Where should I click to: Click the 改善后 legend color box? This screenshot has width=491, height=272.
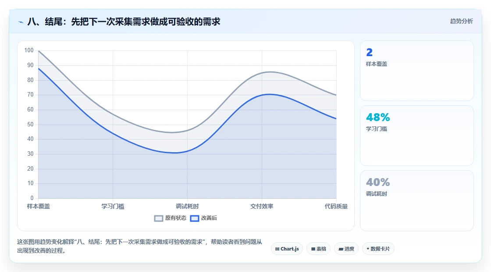[x=195, y=218]
